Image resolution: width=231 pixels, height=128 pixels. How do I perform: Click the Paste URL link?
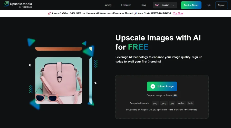(175, 95)
